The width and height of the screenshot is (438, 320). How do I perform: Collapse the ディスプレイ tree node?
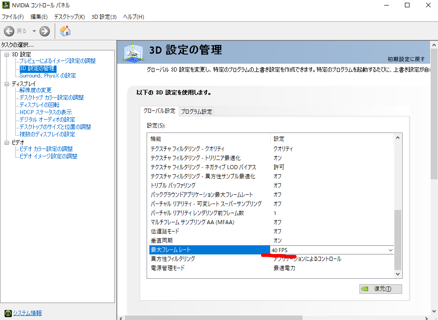(x=7, y=84)
